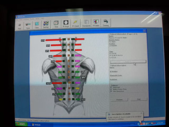Viewport: 169px width, 127px height.
Task: Click the 41% asymmetry value
Action: pos(53,62)
